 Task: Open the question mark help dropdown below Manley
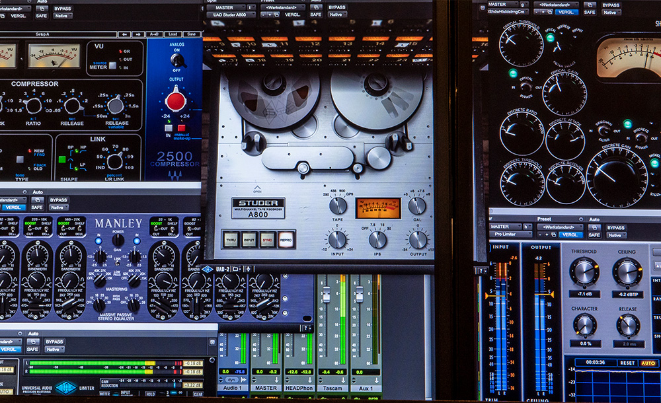point(307,328)
